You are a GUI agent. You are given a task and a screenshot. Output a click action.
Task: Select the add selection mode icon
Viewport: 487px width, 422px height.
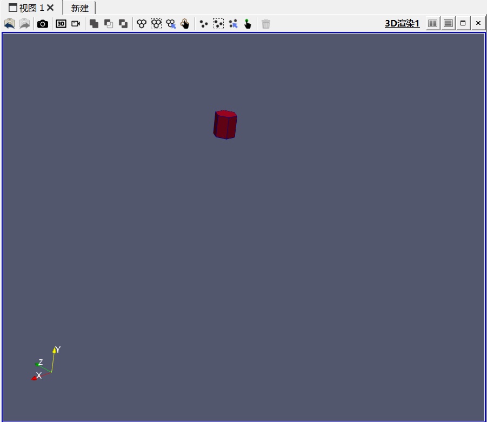(94, 24)
